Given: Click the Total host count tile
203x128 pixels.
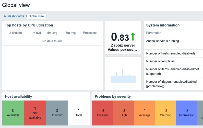Looking at the screenshot, I should [79, 113].
